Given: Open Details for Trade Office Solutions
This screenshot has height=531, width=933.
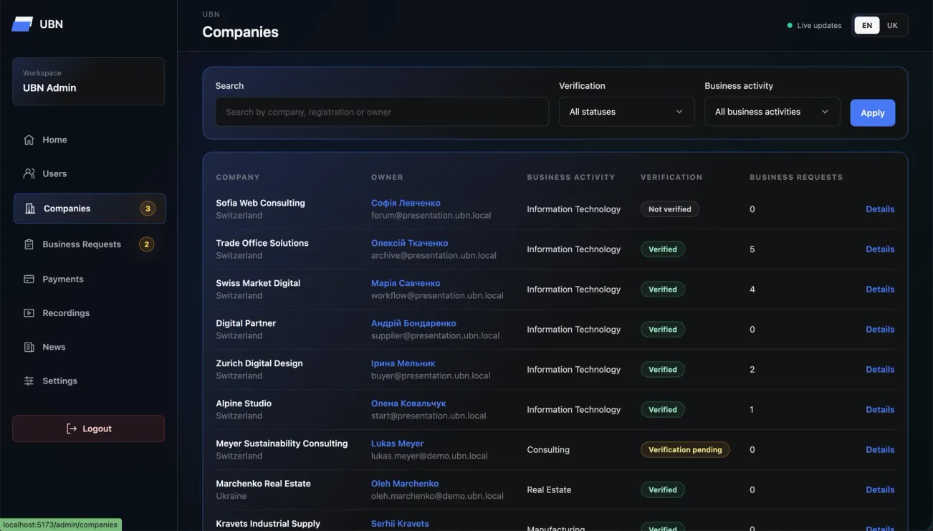Looking at the screenshot, I should pyautogui.click(x=880, y=249).
